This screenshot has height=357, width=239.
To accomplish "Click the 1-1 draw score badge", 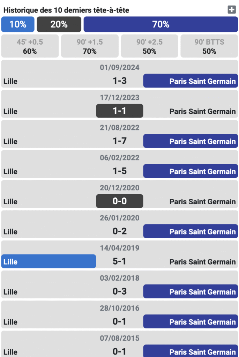I will click(x=119, y=111).
